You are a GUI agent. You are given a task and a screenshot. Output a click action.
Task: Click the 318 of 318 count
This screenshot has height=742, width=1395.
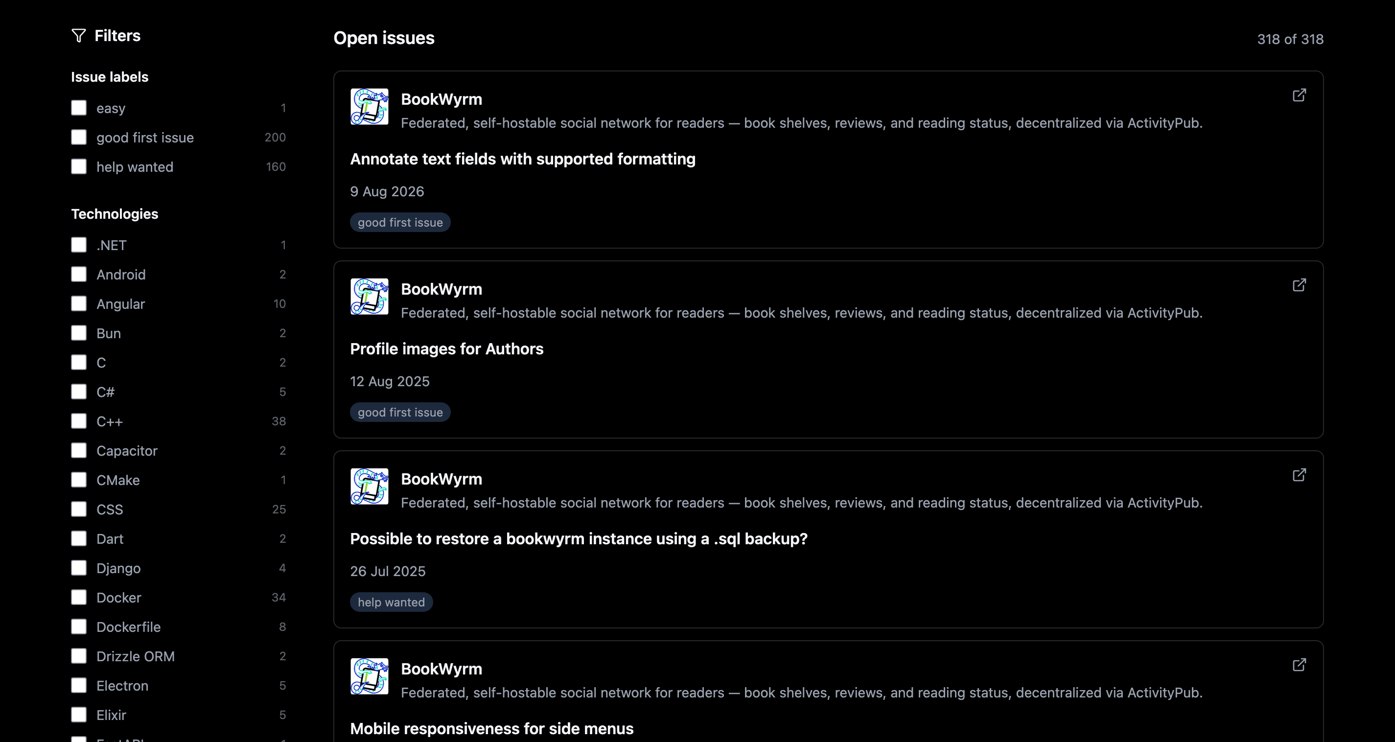[1290, 40]
